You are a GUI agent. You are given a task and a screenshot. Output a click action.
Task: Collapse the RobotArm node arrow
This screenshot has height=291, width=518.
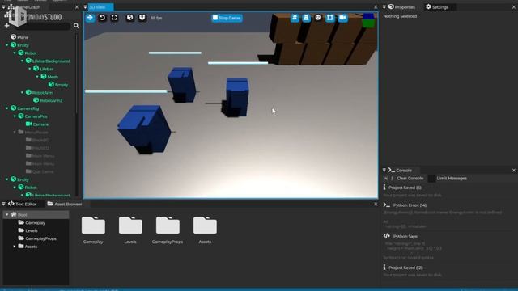coord(22,93)
